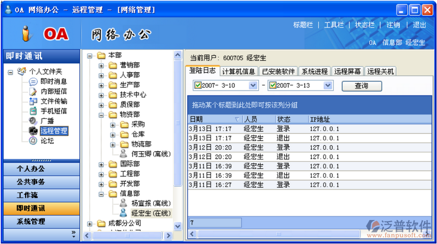Select the 登陆日志 tab
The image size is (437, 244).
click(202, 70)
